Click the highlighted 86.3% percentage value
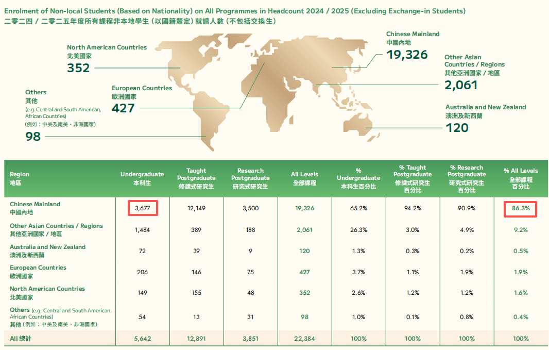 coord(520,208)
